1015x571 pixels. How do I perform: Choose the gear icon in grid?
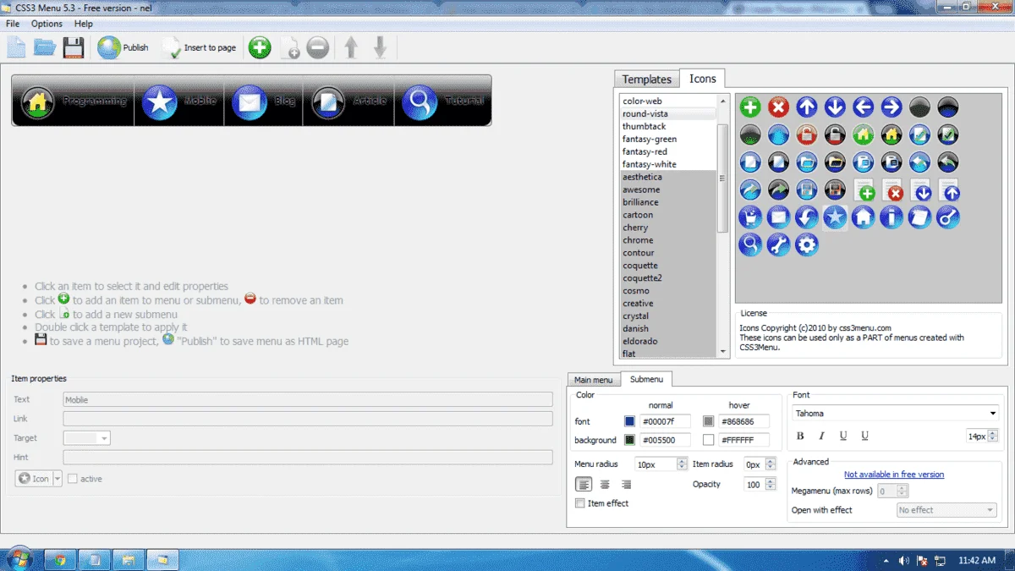(806, 245)
